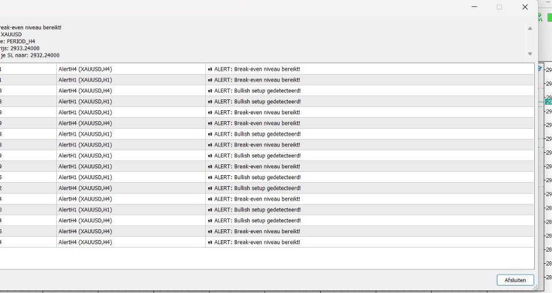552x293 pixels.
Task: Click the resize grip in the dialog corner
Action: point(535,287)
